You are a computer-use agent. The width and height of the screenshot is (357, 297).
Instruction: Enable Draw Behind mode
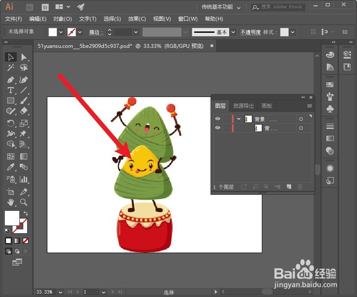pyautogui.click(x=17, y=251)
